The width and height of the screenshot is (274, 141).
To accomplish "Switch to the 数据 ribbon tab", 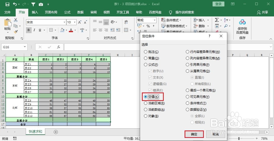I will 80,12.
